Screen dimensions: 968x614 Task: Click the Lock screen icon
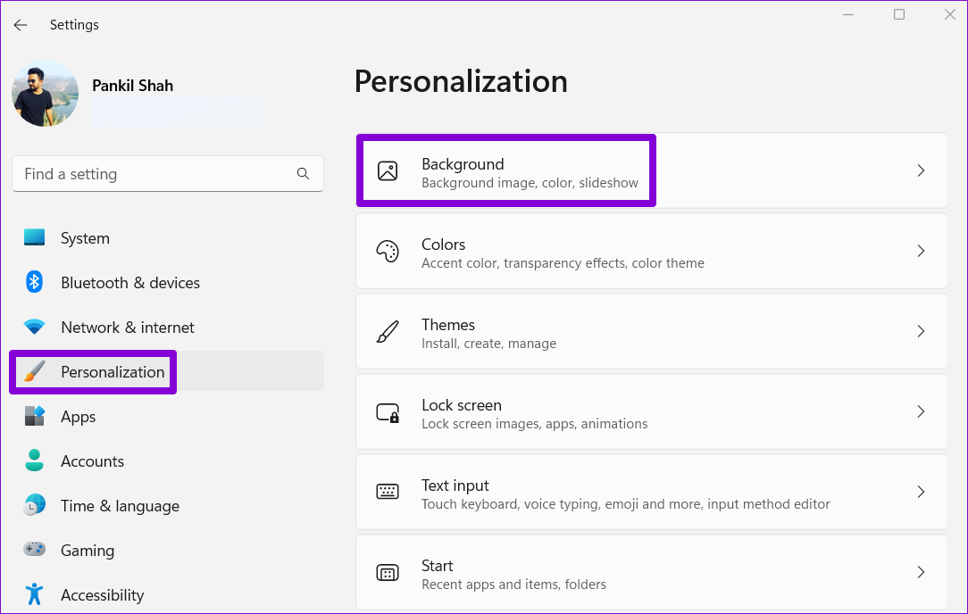[388, 412]
